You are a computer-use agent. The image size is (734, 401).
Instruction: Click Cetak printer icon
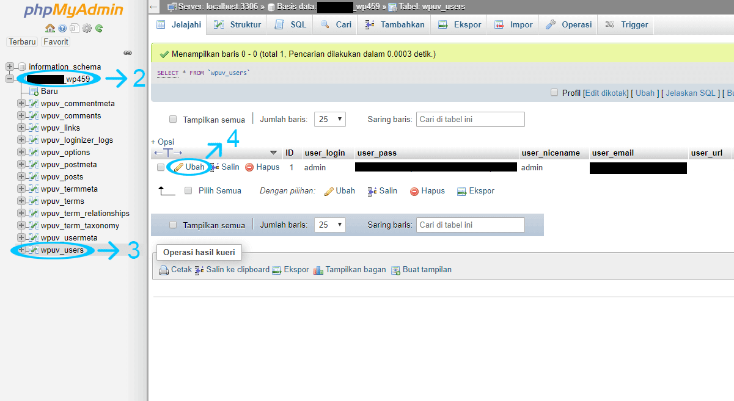pos(164,270)
